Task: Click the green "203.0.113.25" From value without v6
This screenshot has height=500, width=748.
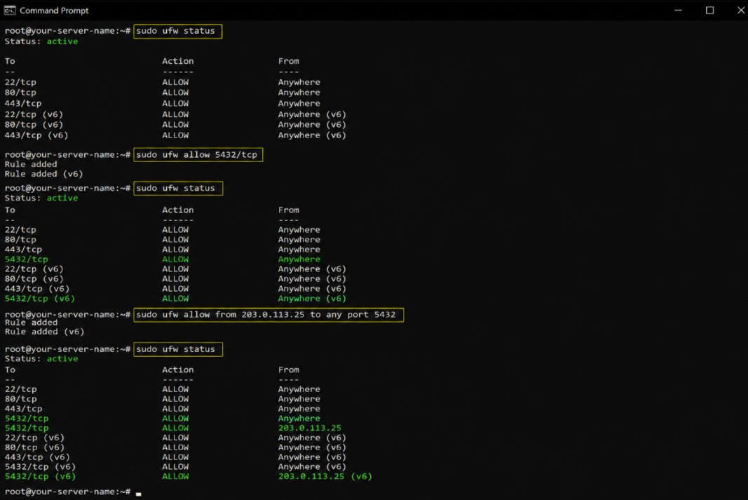Action: (x=310, y=428)
